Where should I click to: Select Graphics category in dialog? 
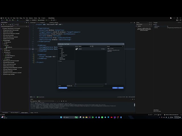tap(61, 58)
